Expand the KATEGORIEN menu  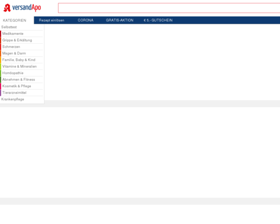pyautogui.click(x=15, y=20)
